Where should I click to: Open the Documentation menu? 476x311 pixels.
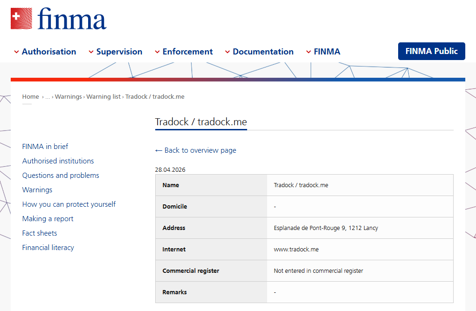pyautogui.click(x=263, y=52)
